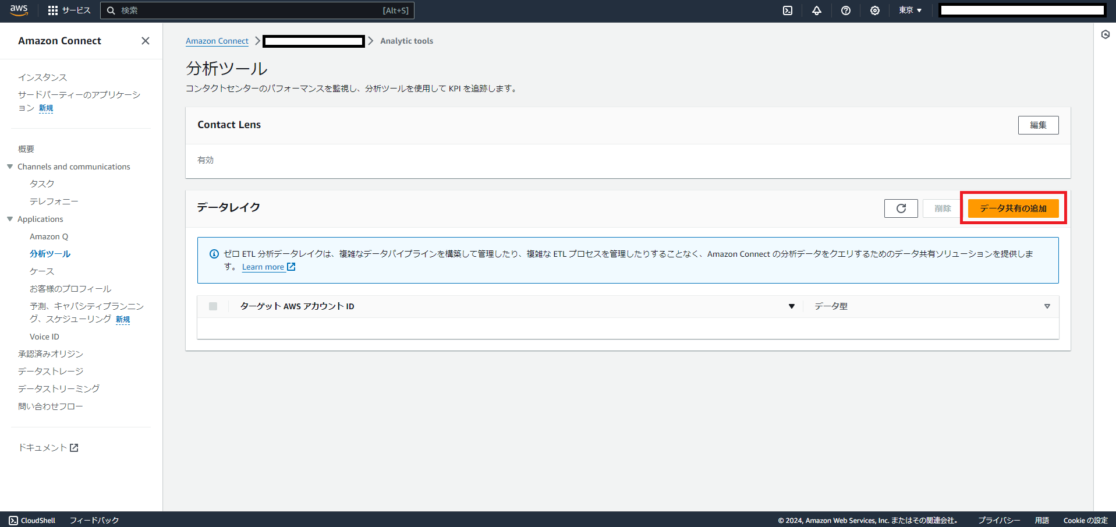Open CloudShell from top bar icon
Viewport: 1116px width, 527px height.
point(788,10)
